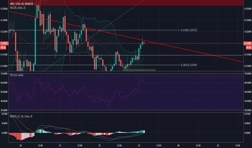This screenshot has height=148, width=252.
Task: Click date 22 on the time axis
Action: pyautogui.click(x=100, y=145)
